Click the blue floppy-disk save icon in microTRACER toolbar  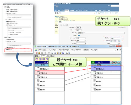(63, 53)
